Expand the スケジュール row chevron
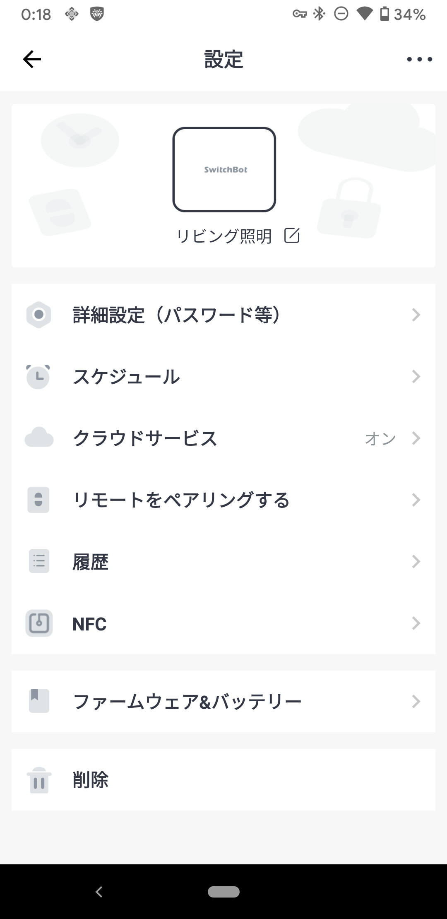Screen dimensions: 447x919 point(416,377)
